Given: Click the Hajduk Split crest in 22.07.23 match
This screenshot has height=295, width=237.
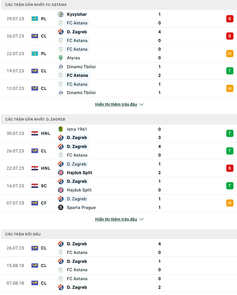Looking at the screenshot, I should click(61, 173).
